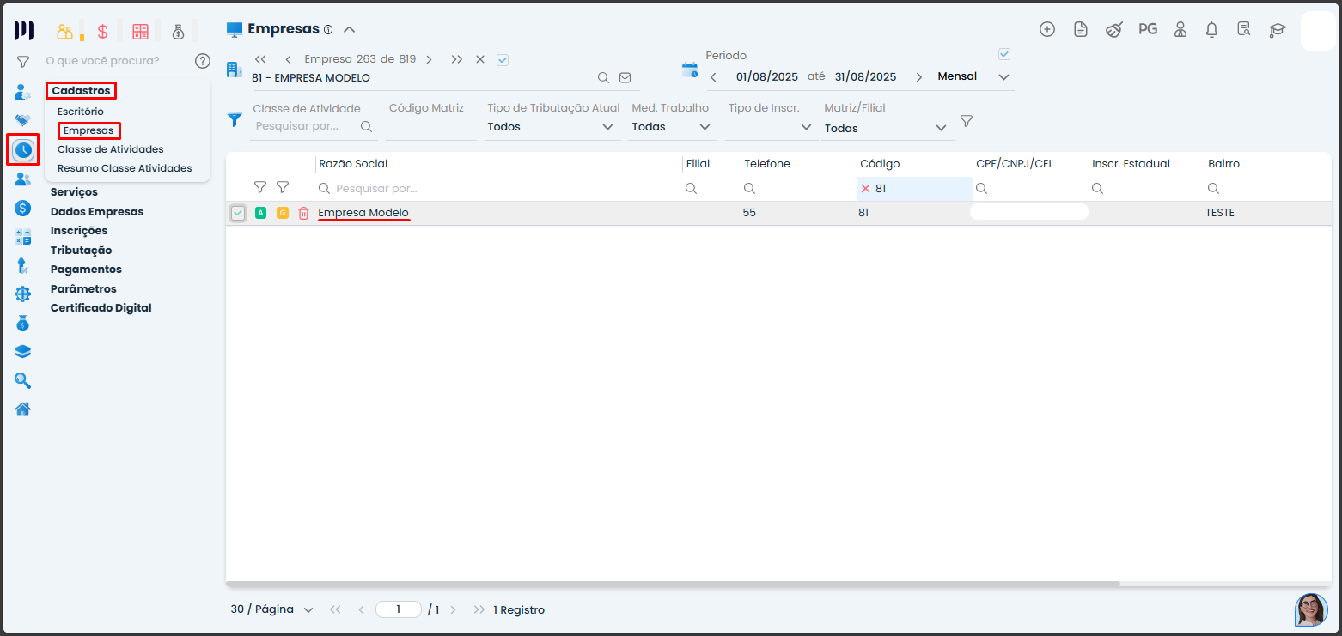Screen dimensions: 1342x636
Task: Toggle the Empresa Modelo row checkbox
Action: click(238, 213)
